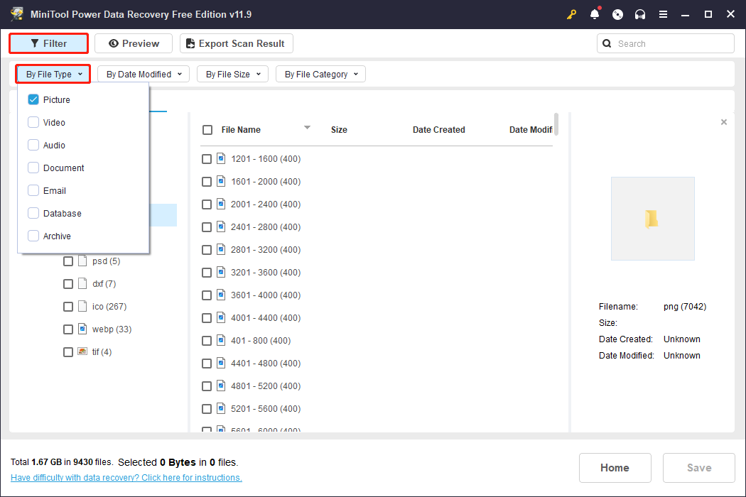Click the file icon of ico (267)
Image resolution: width=746 pixels, height=497 pixels.
[x=82, y=306]
